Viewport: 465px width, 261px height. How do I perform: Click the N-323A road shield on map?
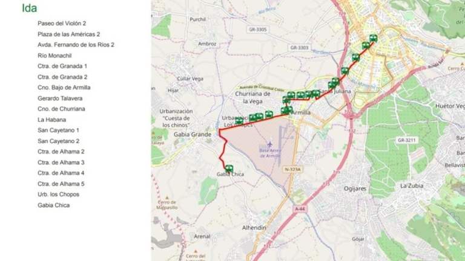(x=292, y=170)
